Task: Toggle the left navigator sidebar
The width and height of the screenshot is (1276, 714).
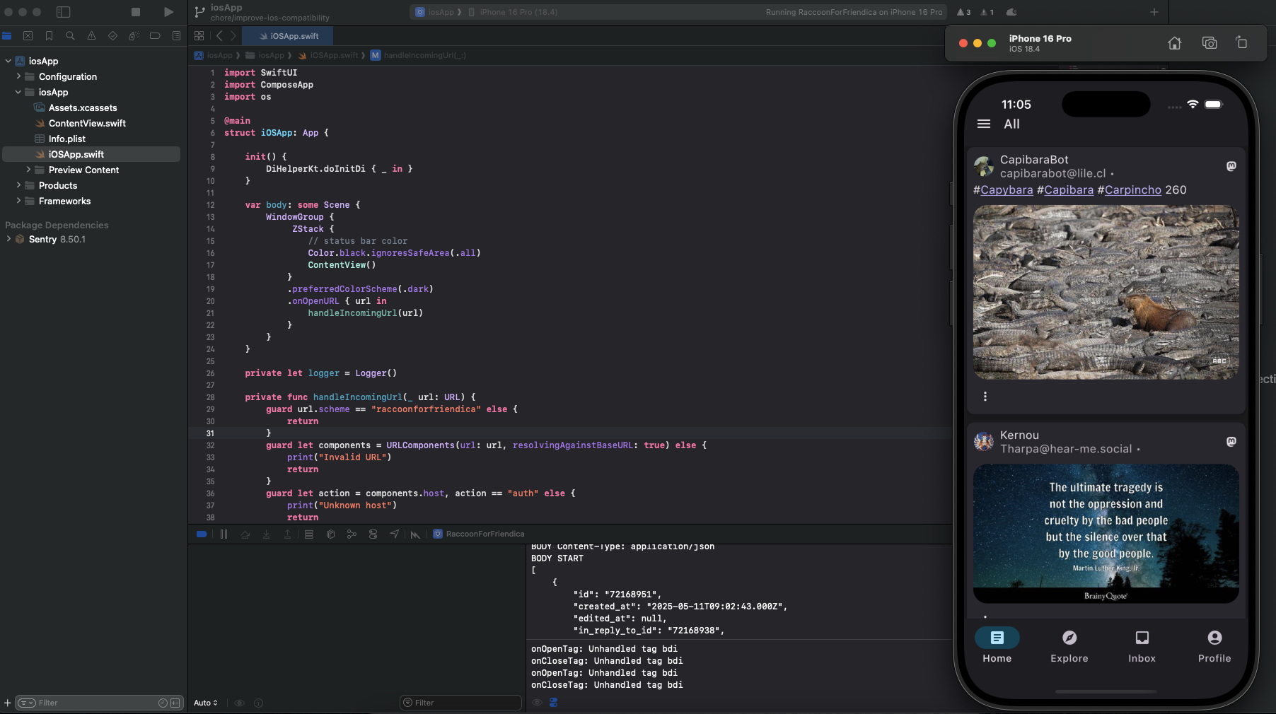Action: click(x=64, y=12)
